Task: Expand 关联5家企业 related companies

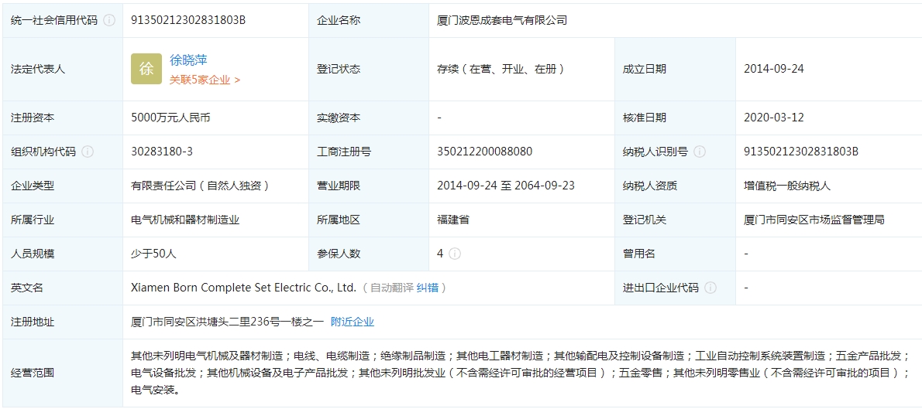Action: (205, 80)
